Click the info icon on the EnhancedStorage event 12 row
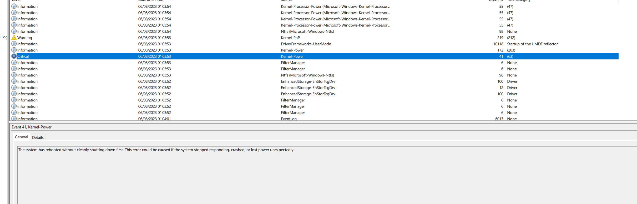The width and height of the screenshot is (637, 204). click(14, 88)
